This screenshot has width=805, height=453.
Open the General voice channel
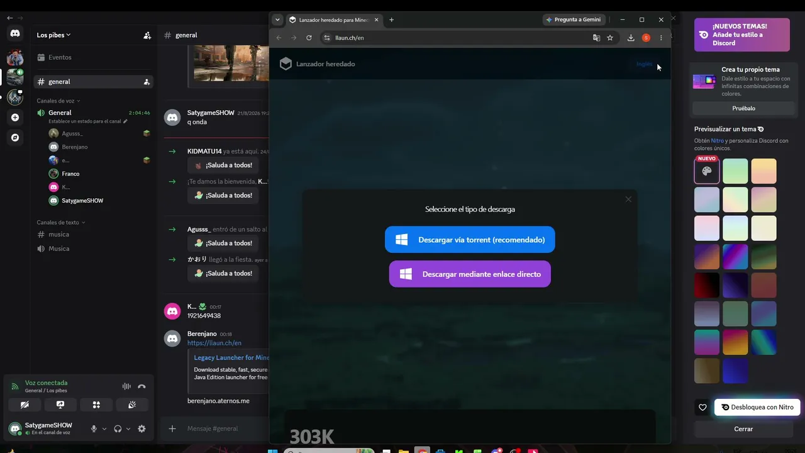tap(93, 113)
